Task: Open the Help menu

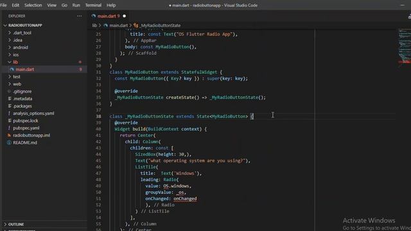Action: (x=111, y=5)
